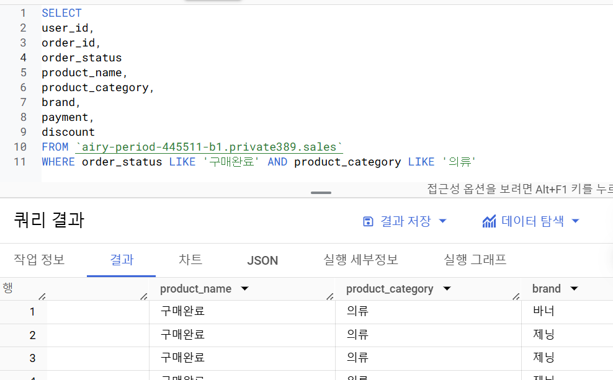The image size is (613, 380).
Task: Click the 바너 brand cell in row 1
Action: [544, 311]
